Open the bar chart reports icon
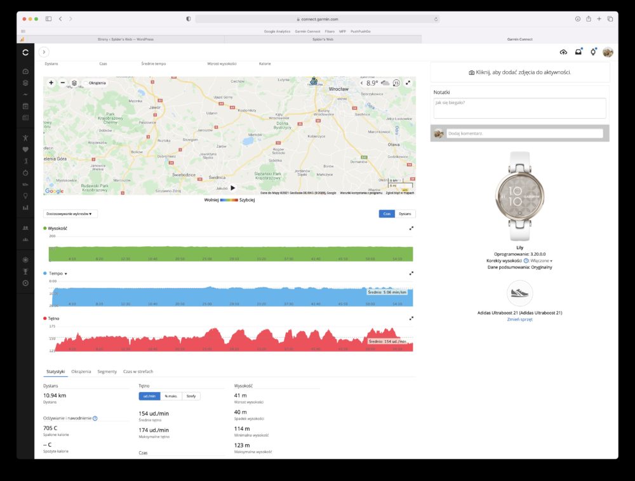Screen dimensions: 635x481 [25, 208]
